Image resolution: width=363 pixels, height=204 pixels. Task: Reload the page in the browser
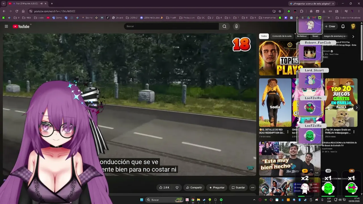tap(17, 11)
